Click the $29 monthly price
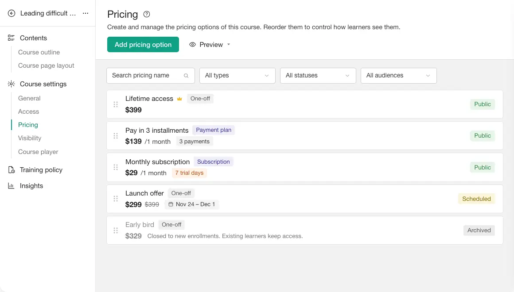This screenshot has height=292, width=514. 132,173
